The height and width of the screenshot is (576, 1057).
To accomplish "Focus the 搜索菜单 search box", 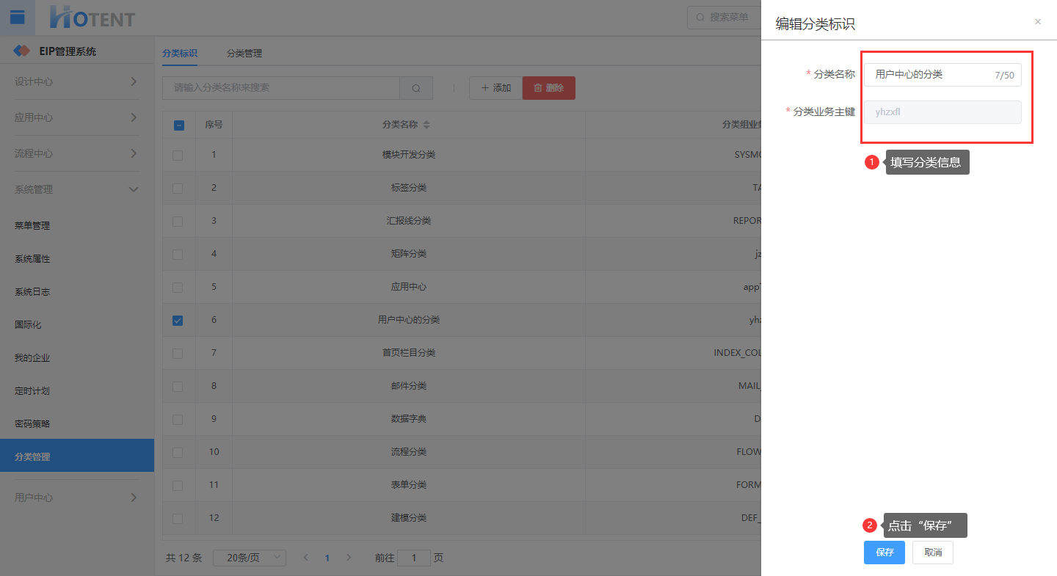I will [724, 17].
